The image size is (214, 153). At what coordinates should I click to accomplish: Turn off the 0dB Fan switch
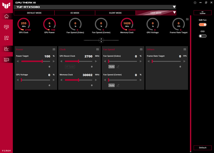[203, 24]
